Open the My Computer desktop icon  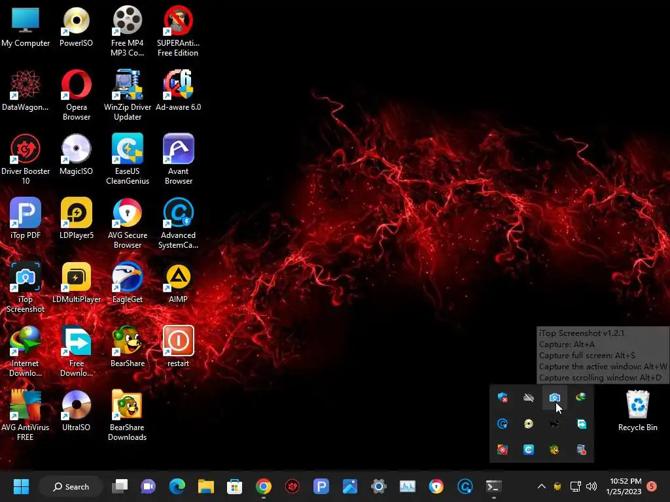point(26,27)
